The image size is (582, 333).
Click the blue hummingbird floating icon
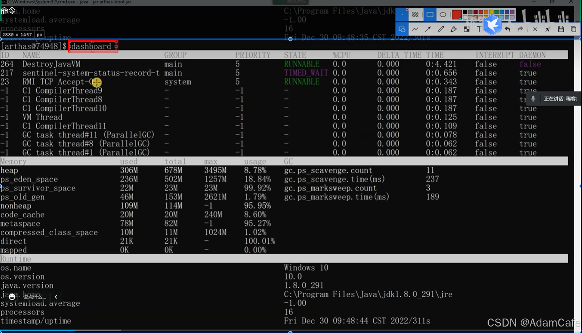(x=492, y=25)
